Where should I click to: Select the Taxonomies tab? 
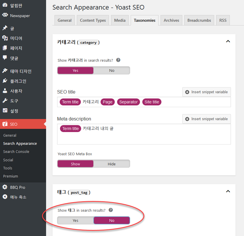[x=145, y=20]
